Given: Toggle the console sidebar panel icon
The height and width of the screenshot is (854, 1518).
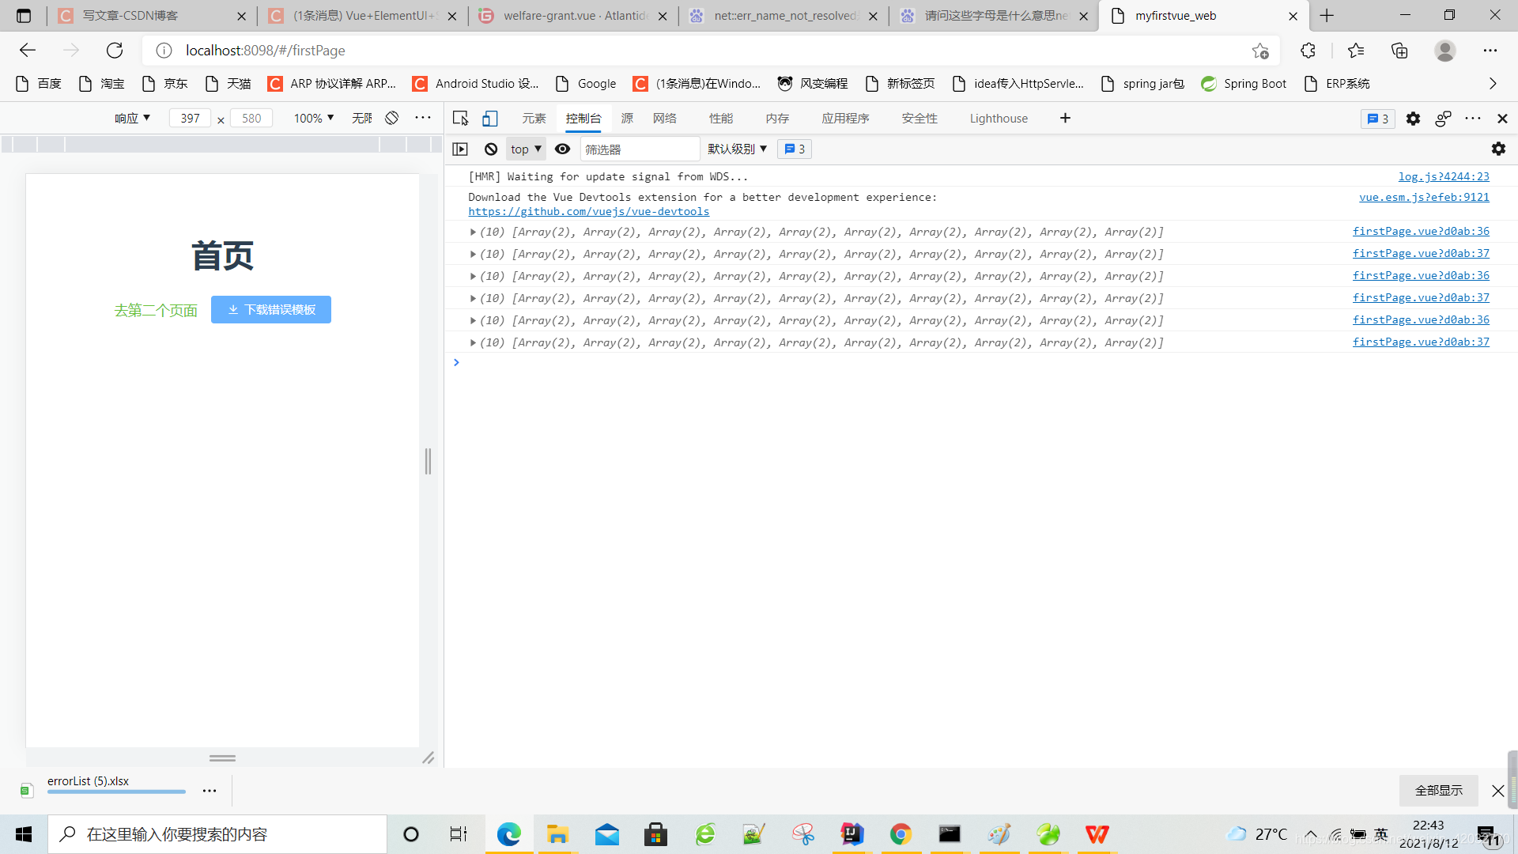Looking at the screenshot, I should (460, 149).
